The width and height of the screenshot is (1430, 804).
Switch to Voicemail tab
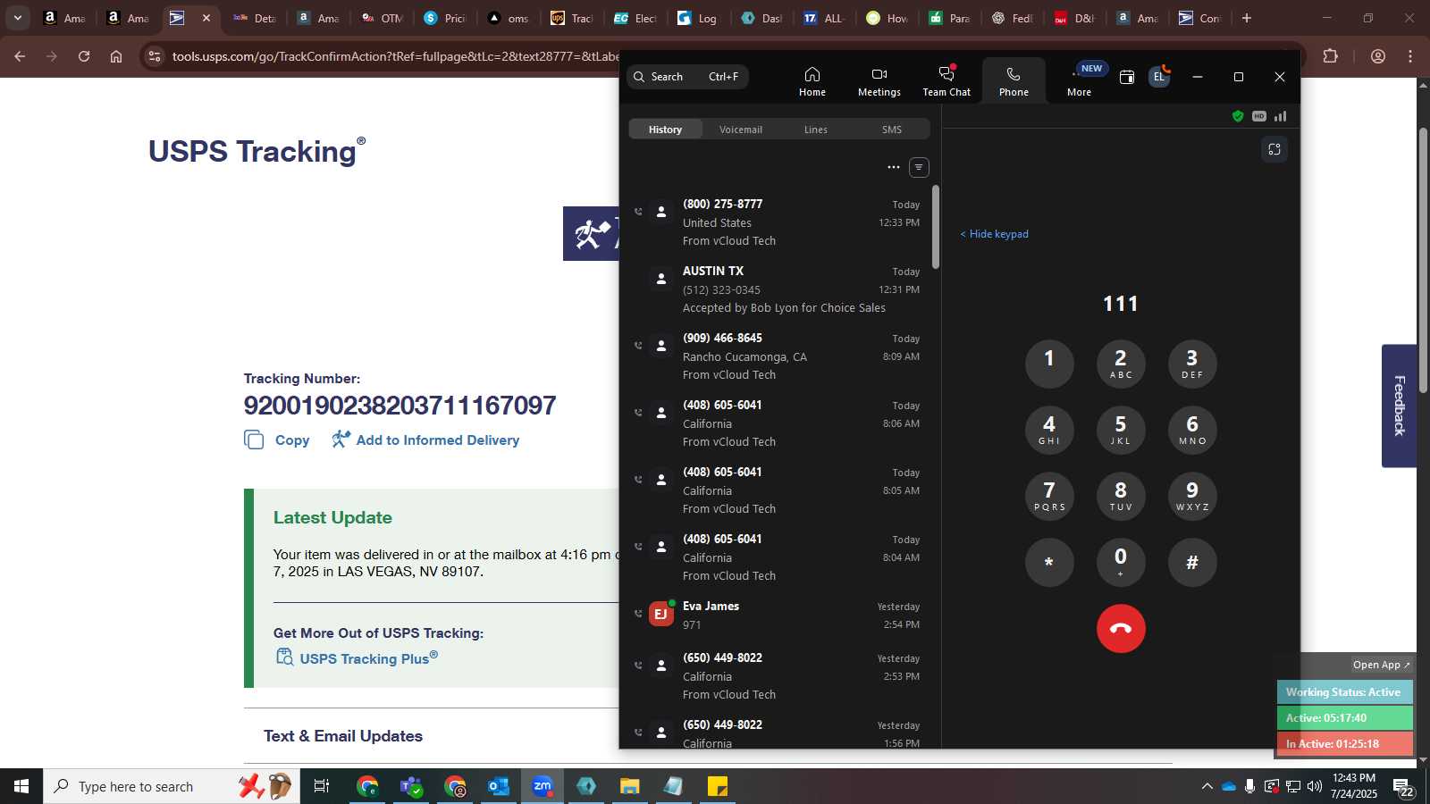[740, 130]
